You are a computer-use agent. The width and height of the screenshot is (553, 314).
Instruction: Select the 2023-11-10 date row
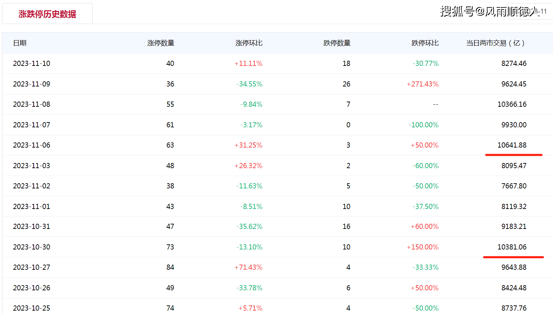point(32,63)
